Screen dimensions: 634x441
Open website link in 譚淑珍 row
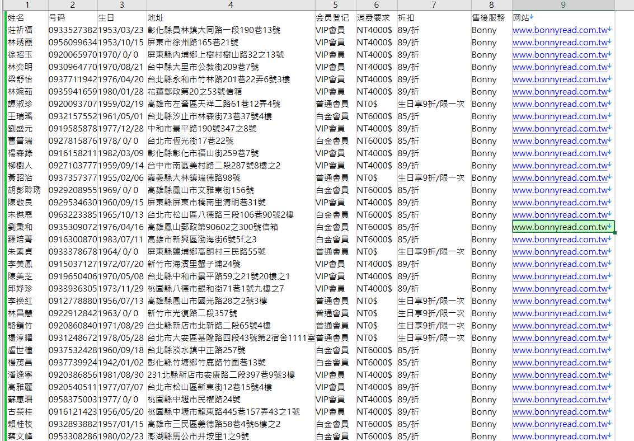560,104
